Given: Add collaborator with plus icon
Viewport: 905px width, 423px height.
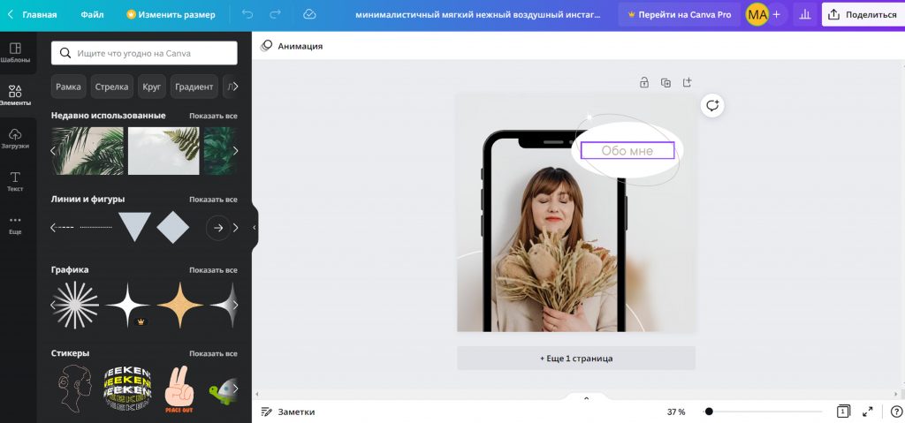Looking at the screenshot, I should coord(776,14).
